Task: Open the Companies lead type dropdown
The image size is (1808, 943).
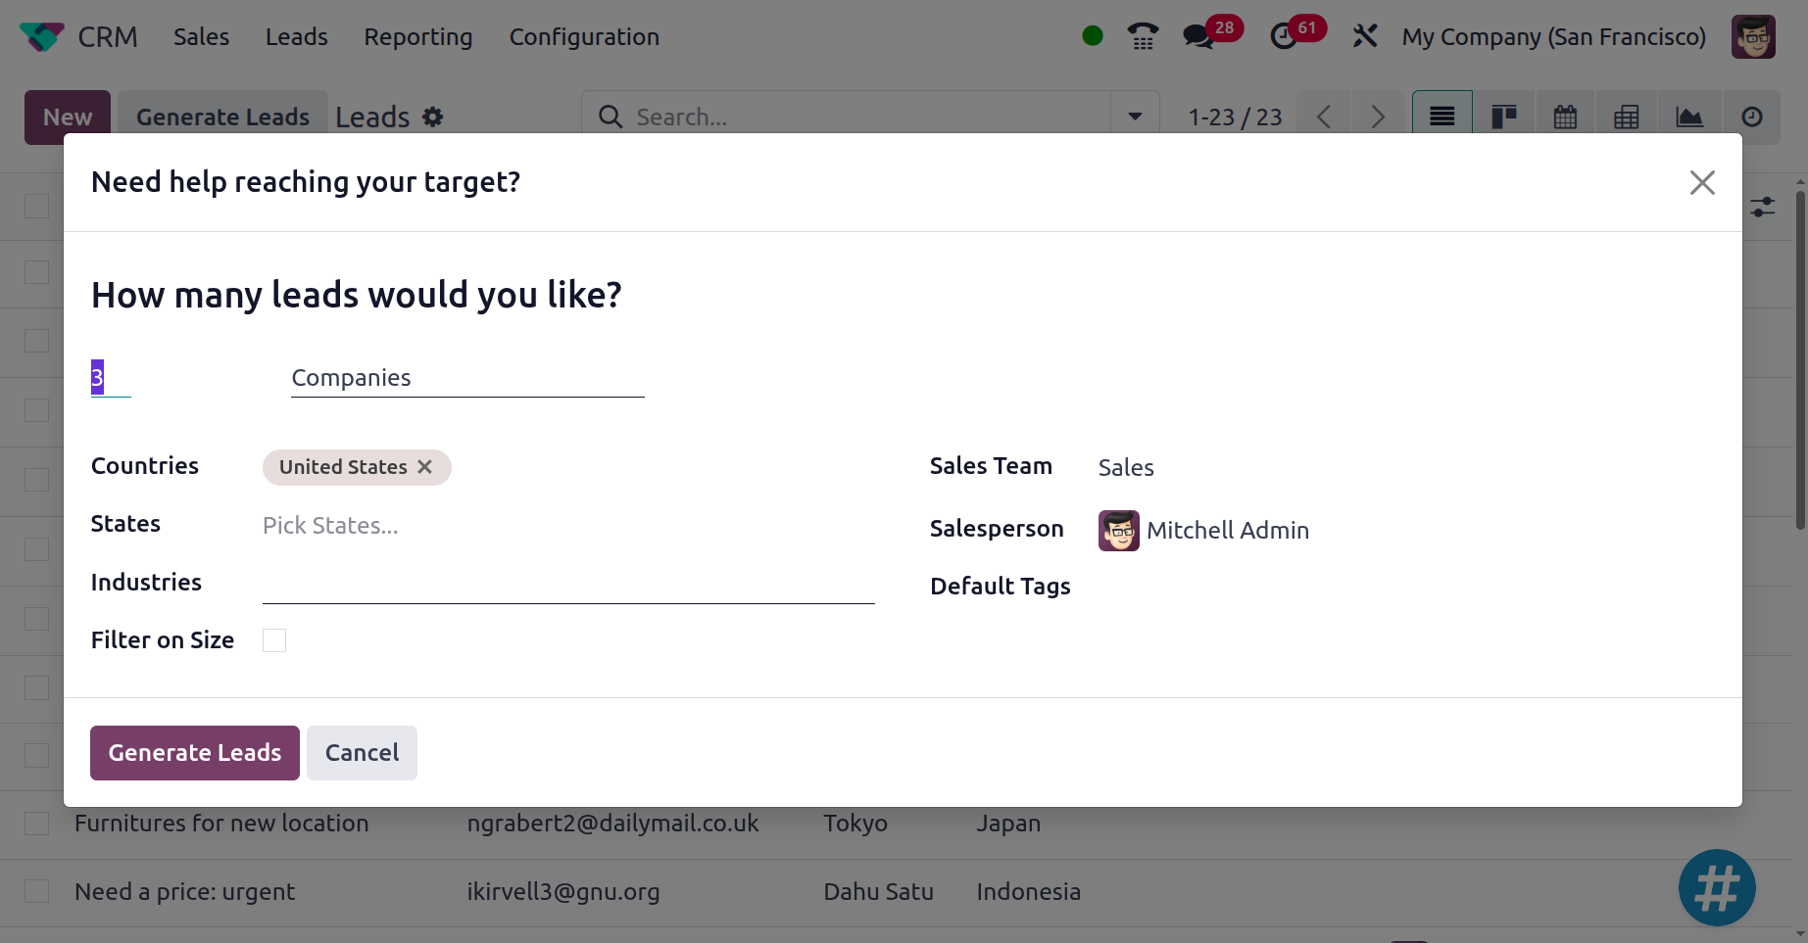Action: (x=466, y=378)
